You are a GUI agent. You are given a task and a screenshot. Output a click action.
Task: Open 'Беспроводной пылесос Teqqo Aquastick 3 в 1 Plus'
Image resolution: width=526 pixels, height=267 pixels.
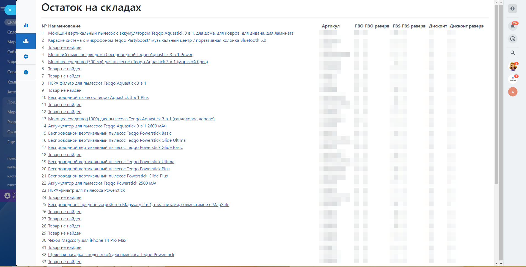click(x=98, y=98)
